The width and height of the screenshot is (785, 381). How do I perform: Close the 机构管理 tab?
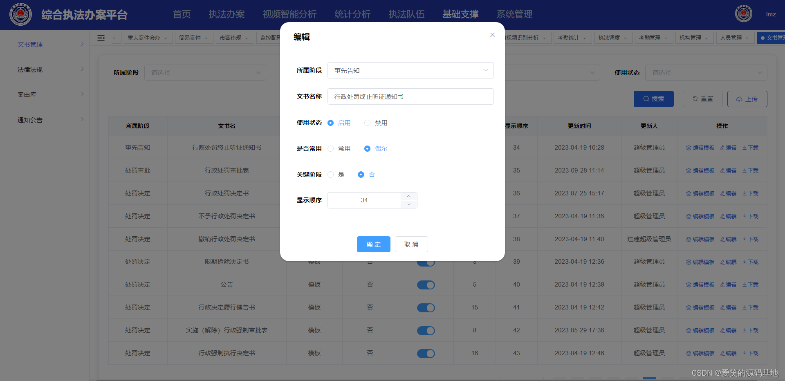tap(706, 38)
